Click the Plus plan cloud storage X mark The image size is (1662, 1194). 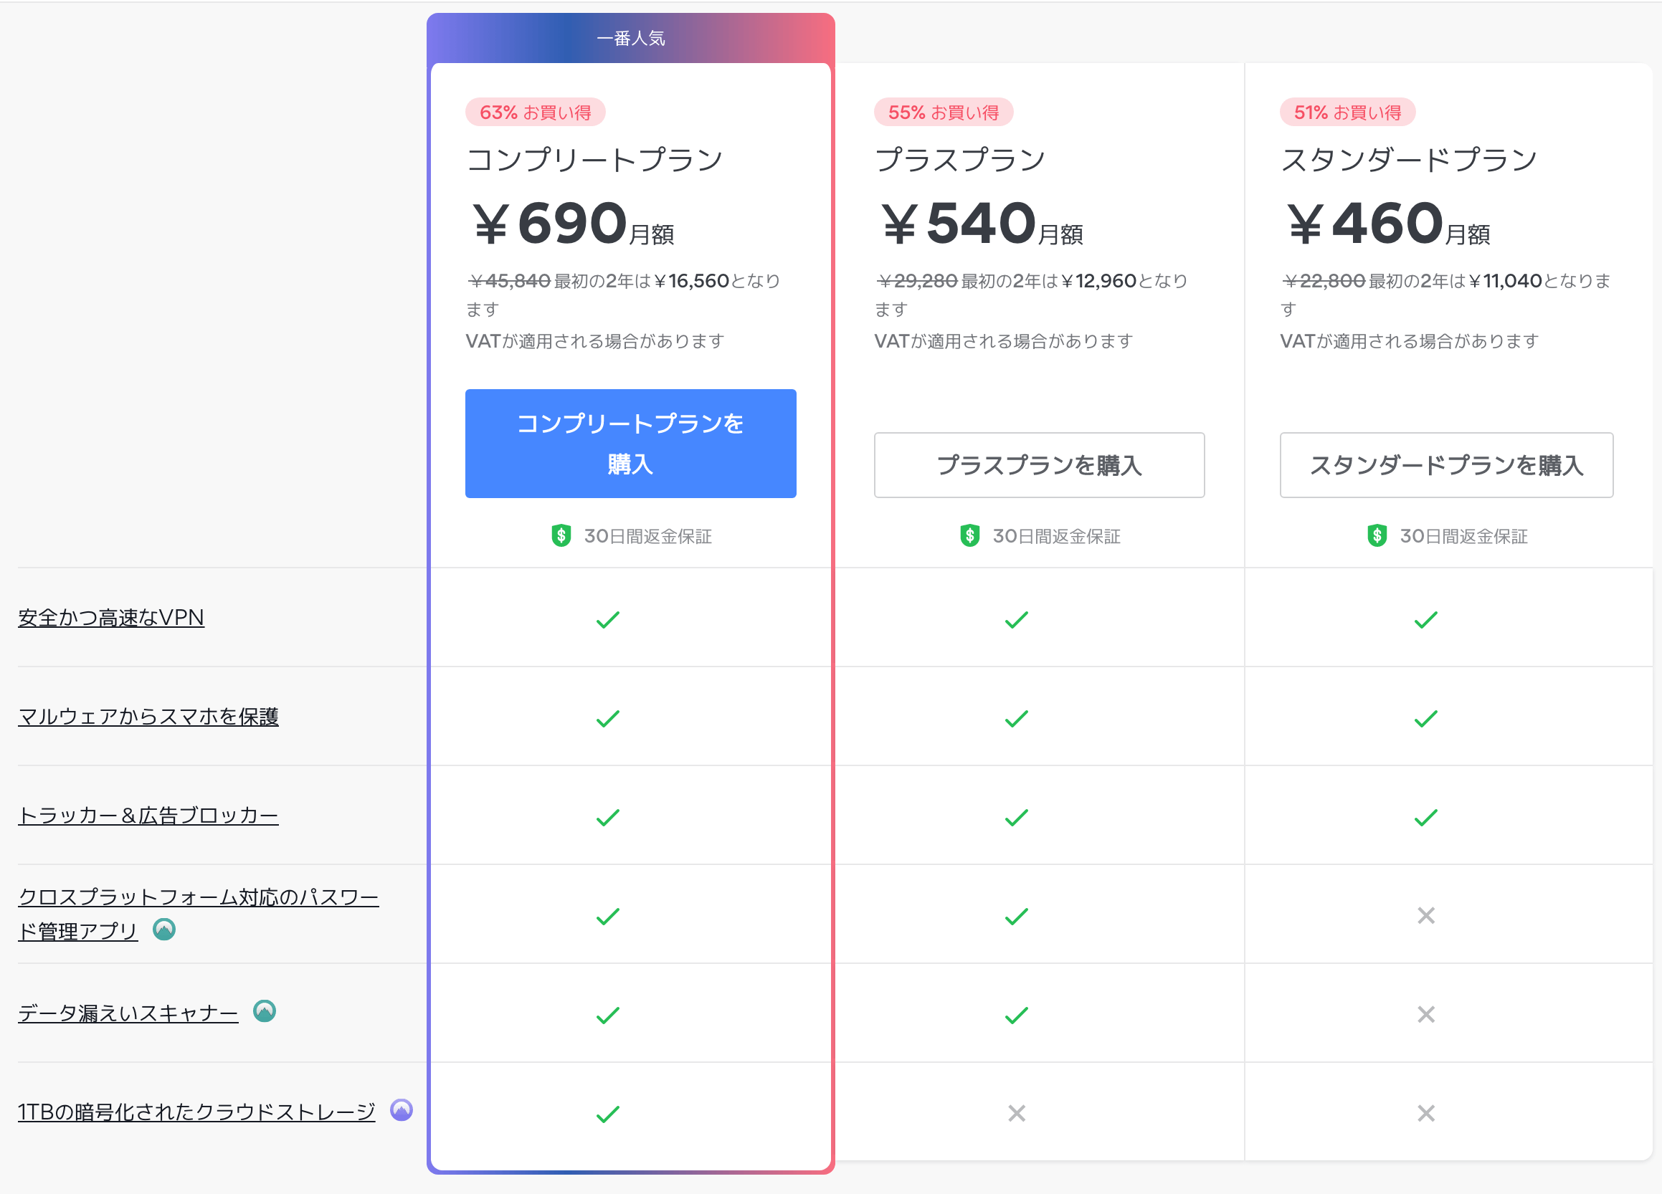click(1017, 1114)
